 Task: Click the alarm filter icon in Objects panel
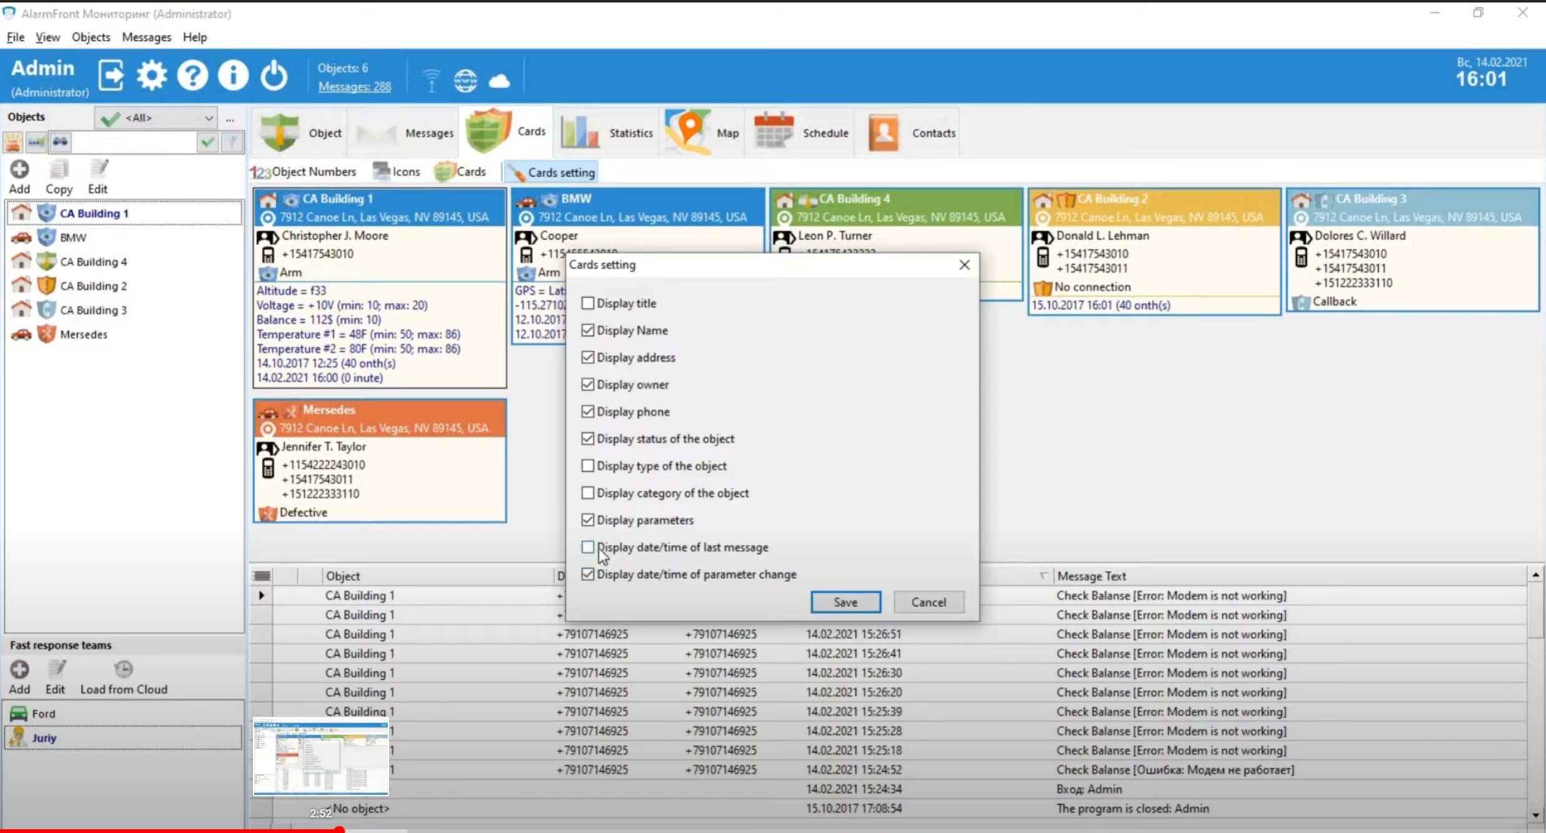12,142
